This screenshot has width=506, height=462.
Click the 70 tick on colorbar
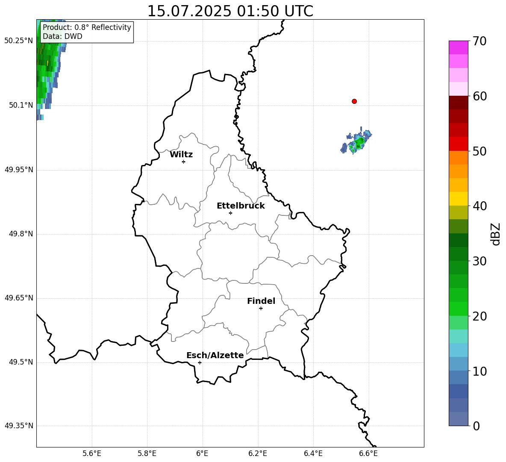click(480, 41)
